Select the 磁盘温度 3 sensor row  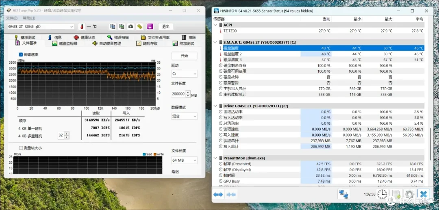tap(322, 60)
